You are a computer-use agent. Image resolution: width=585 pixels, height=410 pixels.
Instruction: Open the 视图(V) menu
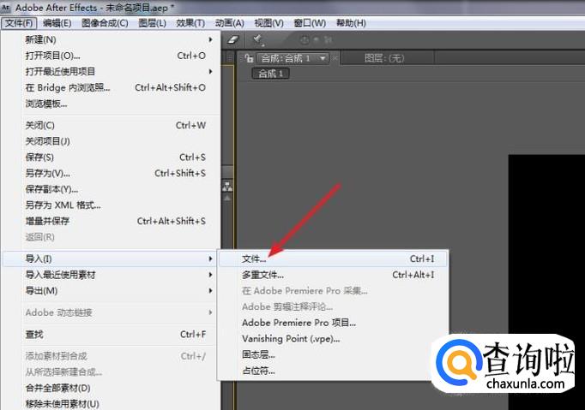click(x=269, y=23)
